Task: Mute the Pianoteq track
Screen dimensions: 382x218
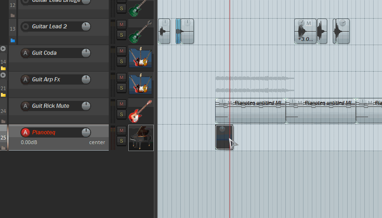Action: (x=121, y=131)
